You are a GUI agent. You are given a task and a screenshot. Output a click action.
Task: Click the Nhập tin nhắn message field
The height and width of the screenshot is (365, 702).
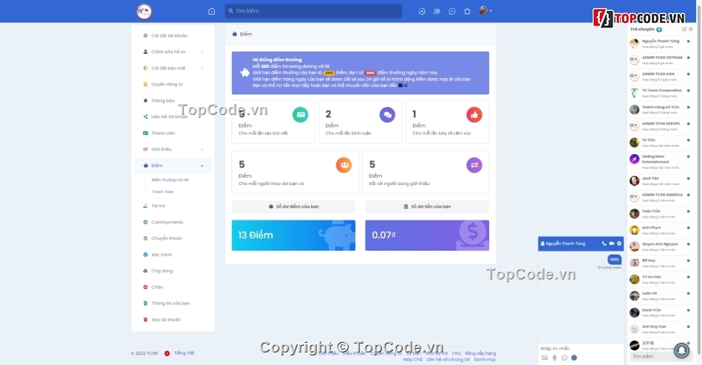pos(581,349)
